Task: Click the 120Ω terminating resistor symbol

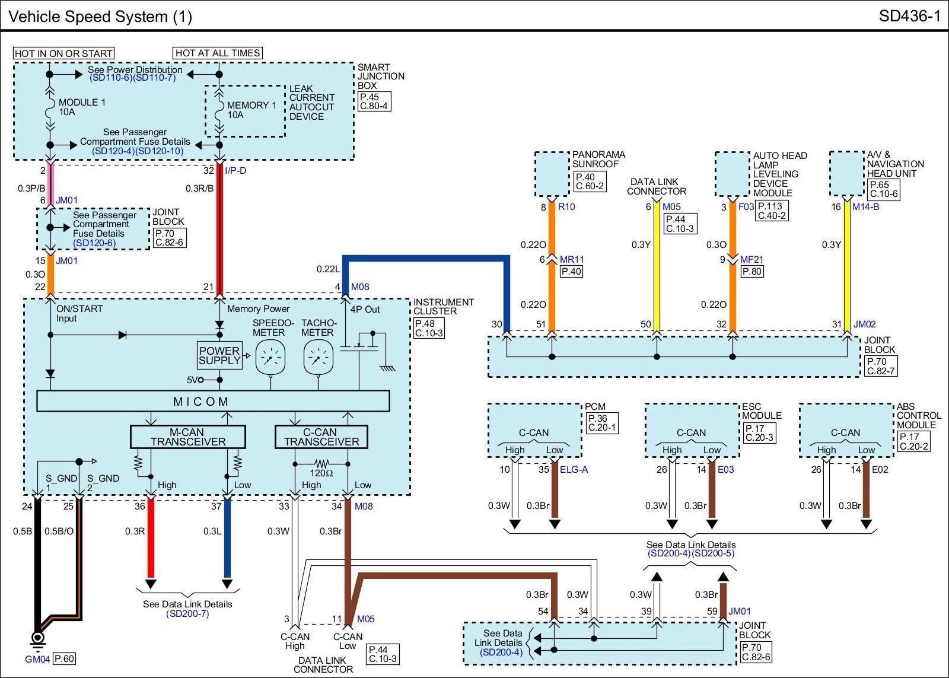Action: click(x=321, y=463)
